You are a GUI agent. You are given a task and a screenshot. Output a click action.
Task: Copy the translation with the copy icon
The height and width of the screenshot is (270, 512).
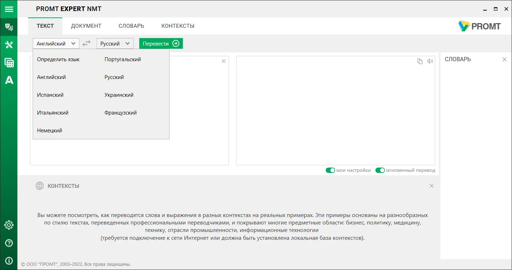coord(420,61)
